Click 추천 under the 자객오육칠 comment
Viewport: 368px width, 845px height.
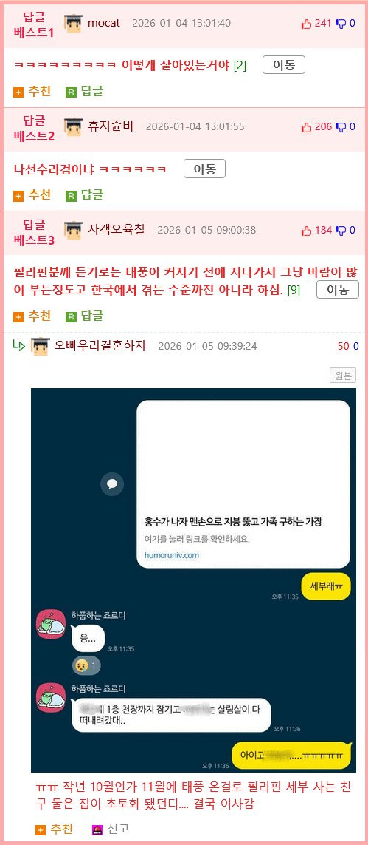click(x=32, y=316)
